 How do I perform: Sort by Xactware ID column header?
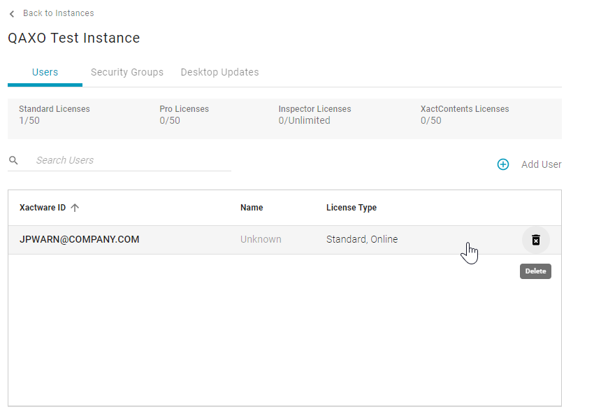[x=43, y=208]
